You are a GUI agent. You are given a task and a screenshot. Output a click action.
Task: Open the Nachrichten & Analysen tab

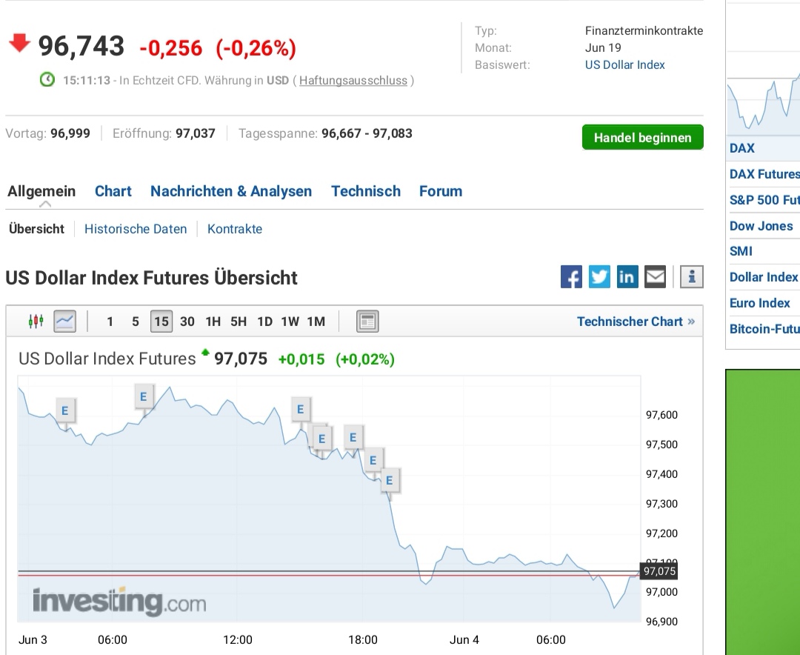click(231, 191)
